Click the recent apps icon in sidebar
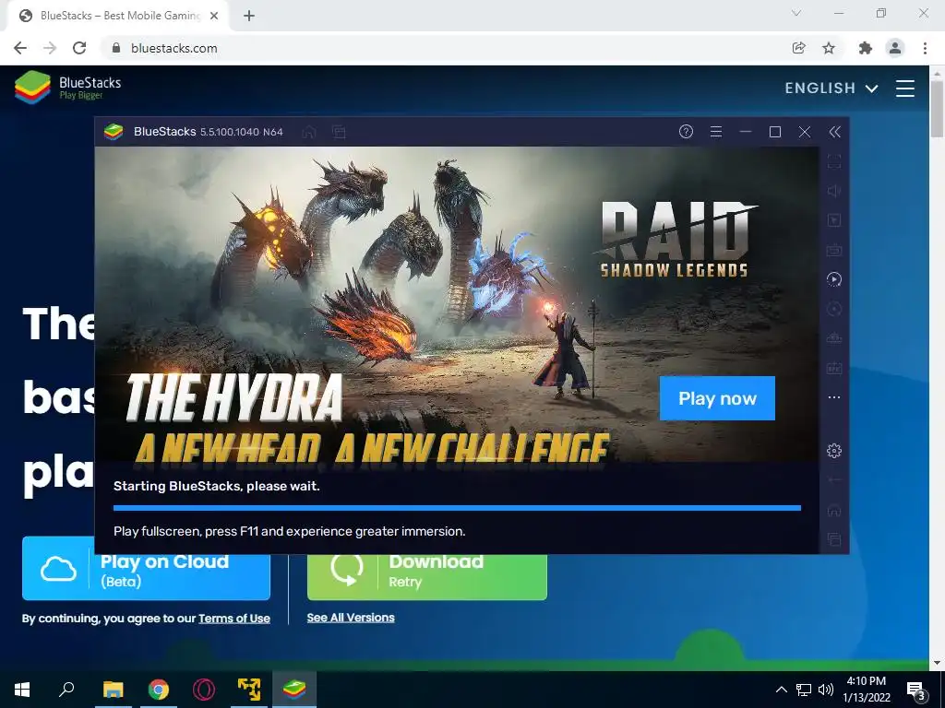 coord(834,539)
